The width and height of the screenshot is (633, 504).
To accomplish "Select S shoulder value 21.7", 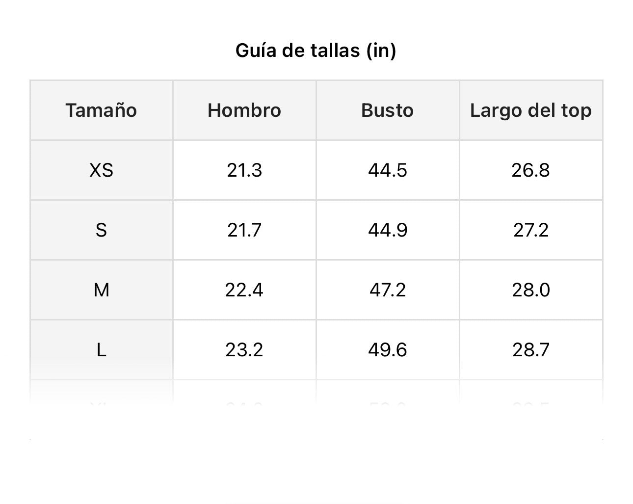I will 244,230.
